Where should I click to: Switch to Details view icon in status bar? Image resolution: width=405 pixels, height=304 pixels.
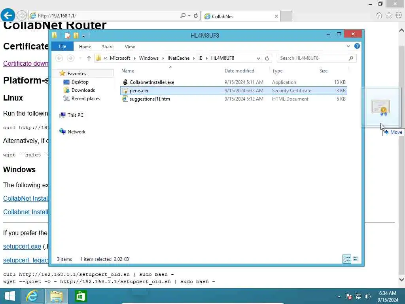pos(347,259)
